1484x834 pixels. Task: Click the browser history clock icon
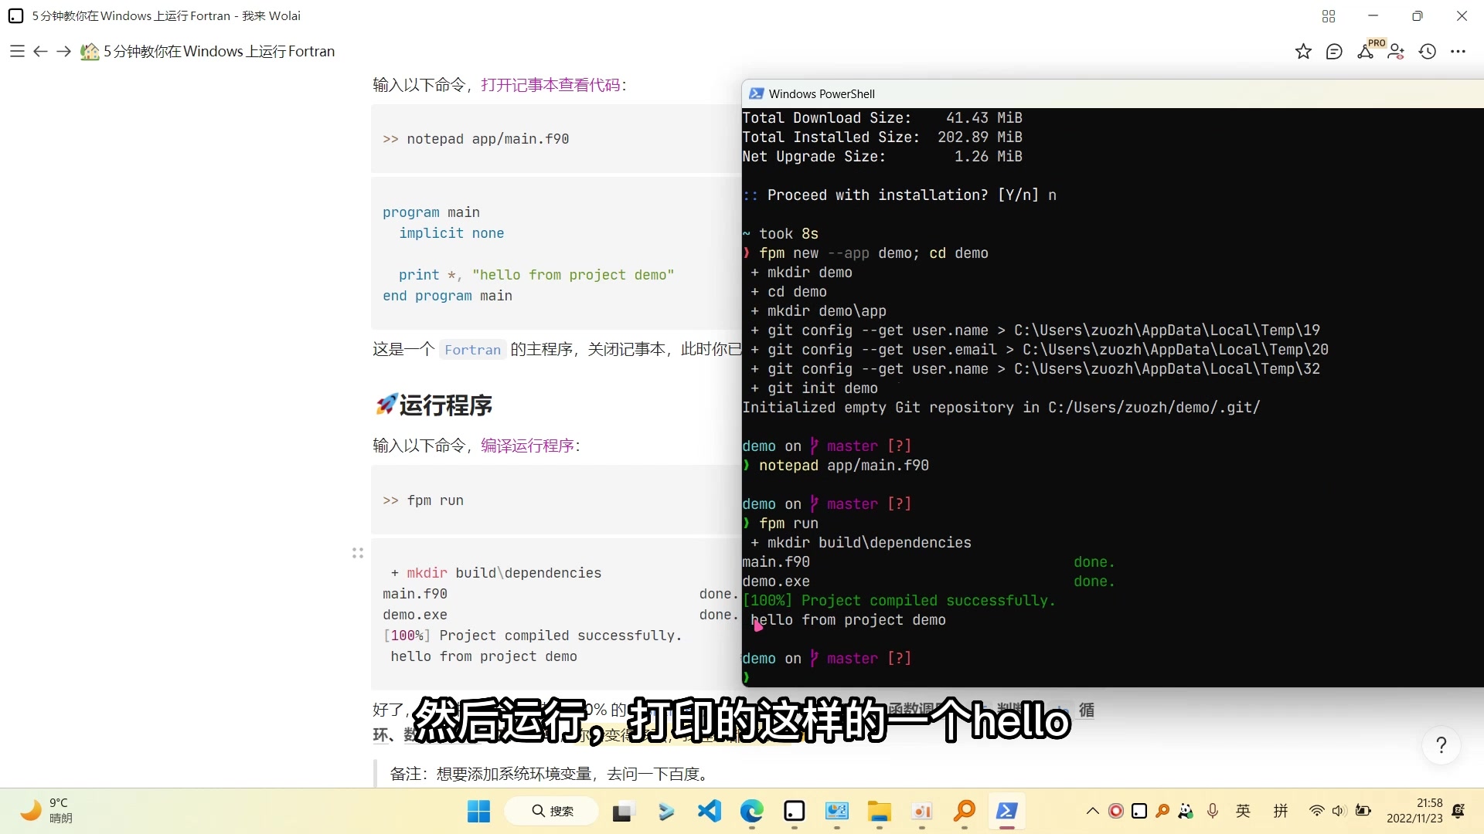click(1429, 51)
